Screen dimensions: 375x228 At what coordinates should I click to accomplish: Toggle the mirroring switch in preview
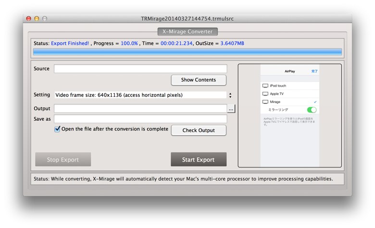(312, 110)
